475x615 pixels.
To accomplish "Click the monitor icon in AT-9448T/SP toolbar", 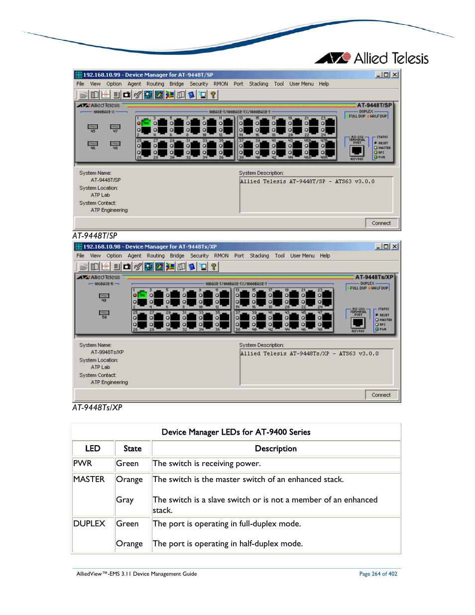I will 203,95.
